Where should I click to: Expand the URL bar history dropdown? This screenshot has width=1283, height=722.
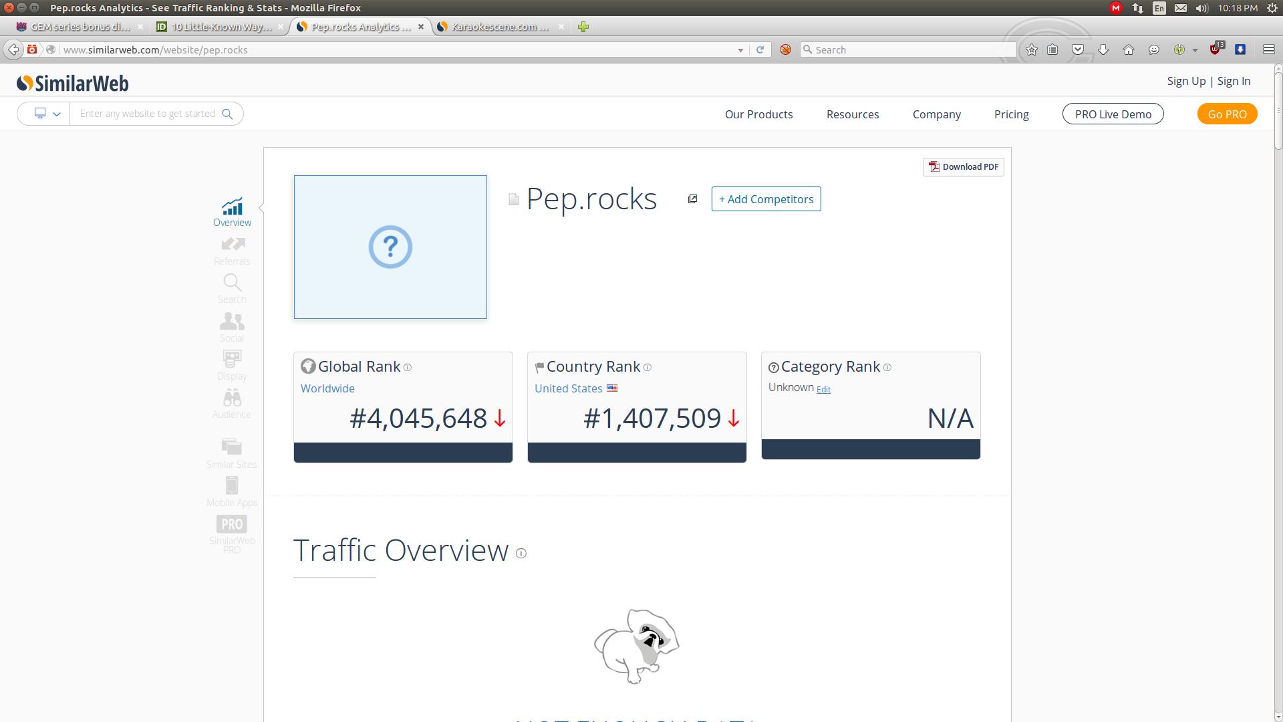click(x=740, y=50)
